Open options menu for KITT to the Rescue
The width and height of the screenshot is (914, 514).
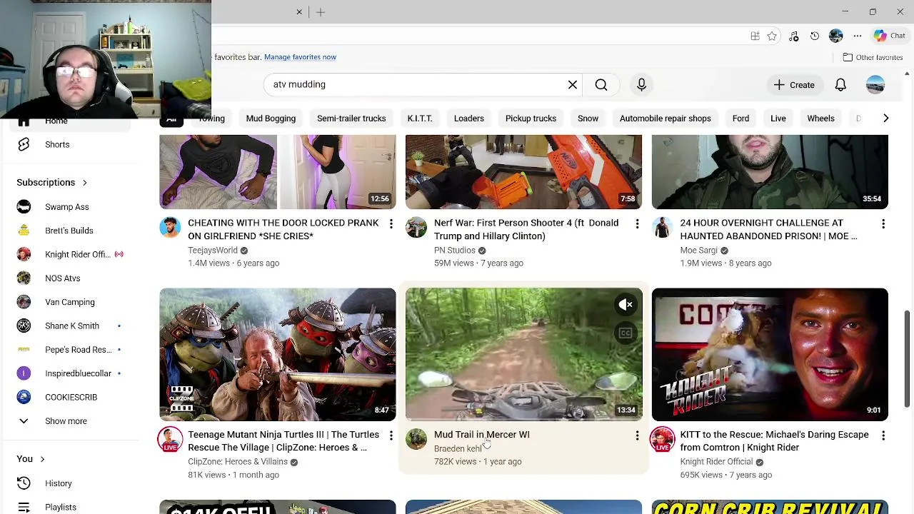click(x=883, y=435)
